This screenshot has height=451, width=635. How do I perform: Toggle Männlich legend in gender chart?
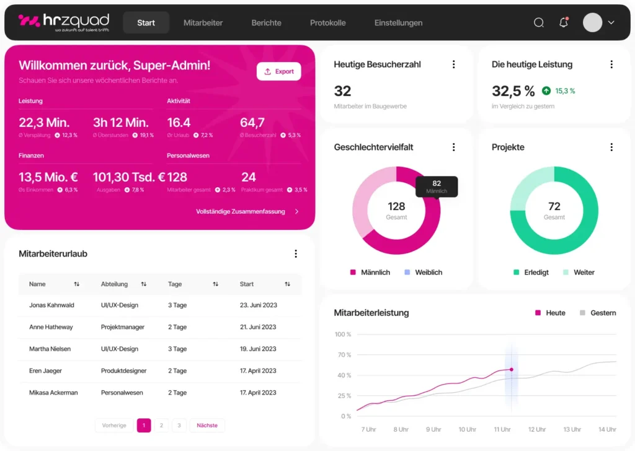370,273
